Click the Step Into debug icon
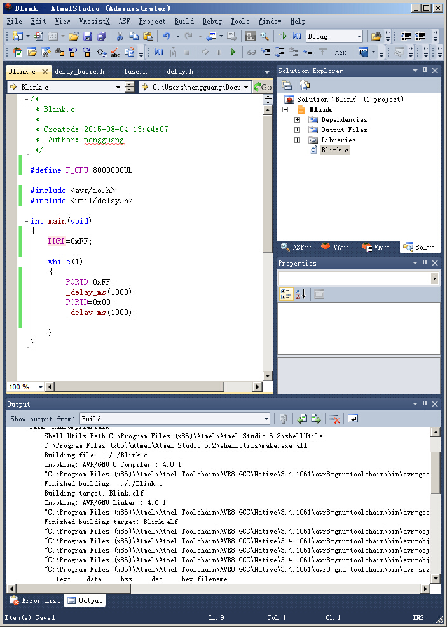Viewport: 447px width, 627px height. click(265, 52)
